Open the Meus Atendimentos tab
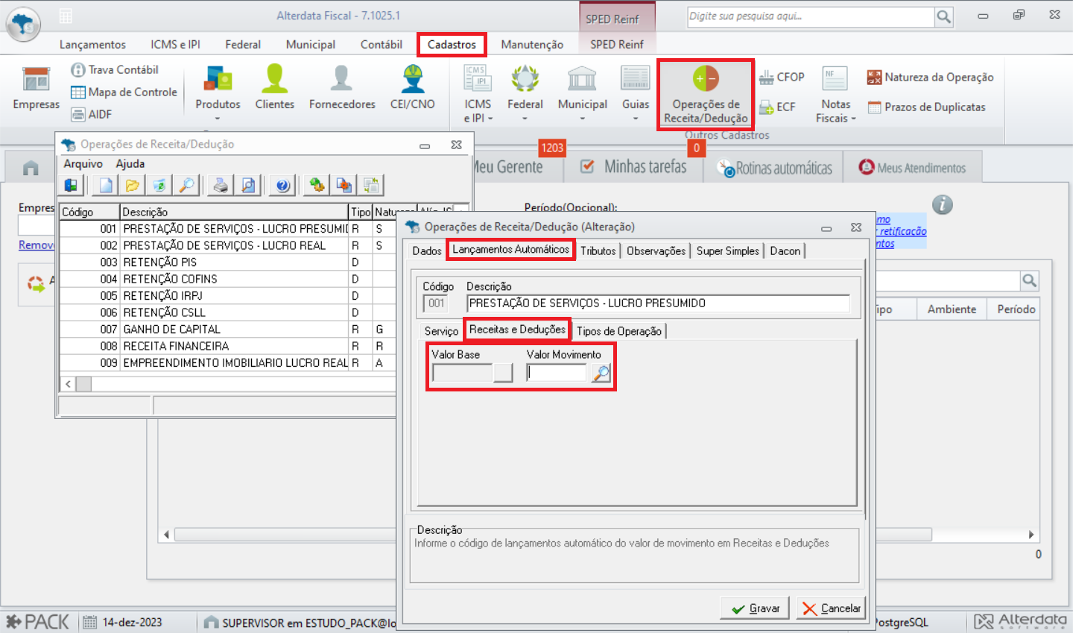Screen dimensions: 1073x633 (912, 168)
